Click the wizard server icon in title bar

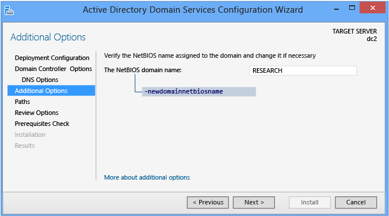[x=9, y=10]
